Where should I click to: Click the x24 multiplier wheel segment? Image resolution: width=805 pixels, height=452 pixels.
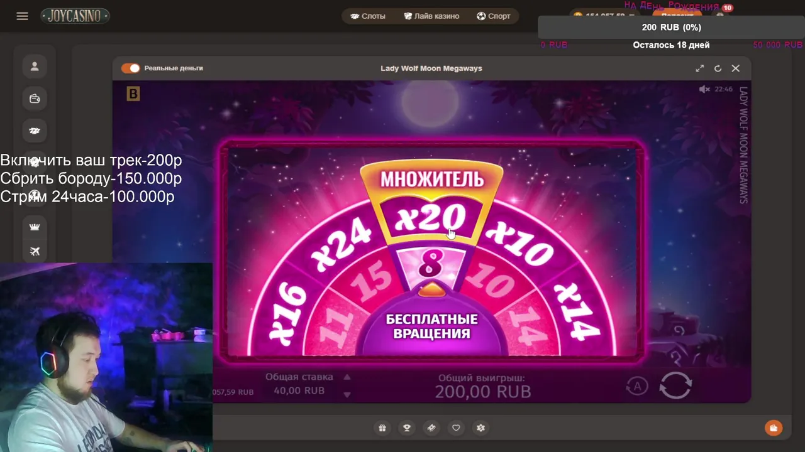point(343,244)
